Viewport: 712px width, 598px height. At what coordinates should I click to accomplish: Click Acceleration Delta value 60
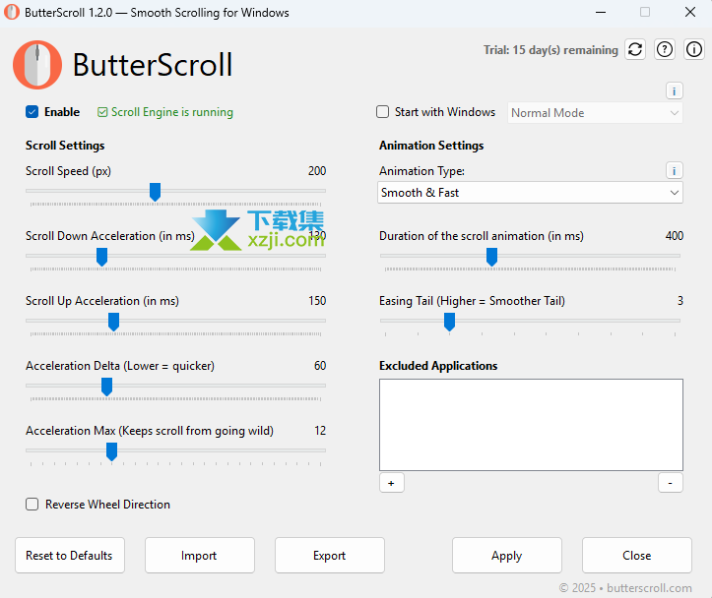(320, 366)
